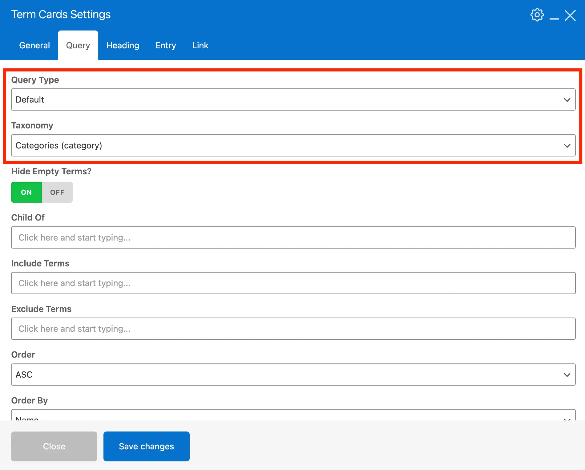Switch to the Link tab
Viewport: 585px width, 470px height.
[200, 45]
